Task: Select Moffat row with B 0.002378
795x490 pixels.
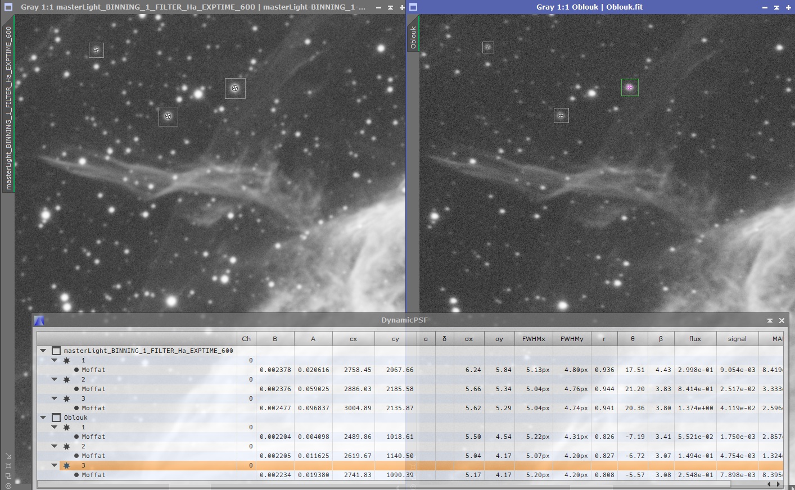Action: (410, 370)
